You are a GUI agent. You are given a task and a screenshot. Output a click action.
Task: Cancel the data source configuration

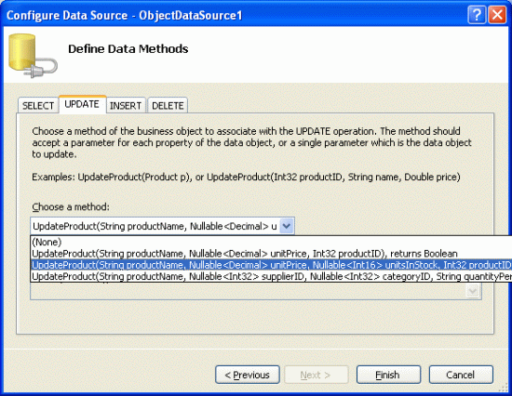461,375
